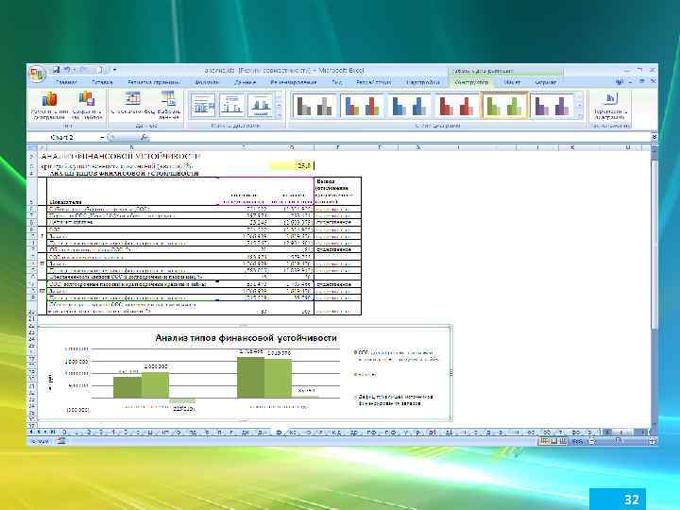Open the Customize Quick Access Toolbar dropdown
The image size is (680, 510).
pos(114,69)
